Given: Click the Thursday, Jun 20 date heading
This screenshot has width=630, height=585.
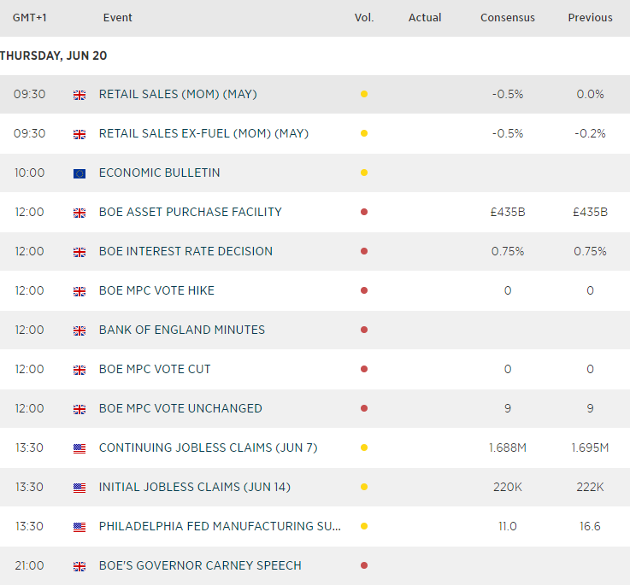Looking at the screenshot, I should tap(53, 56).
